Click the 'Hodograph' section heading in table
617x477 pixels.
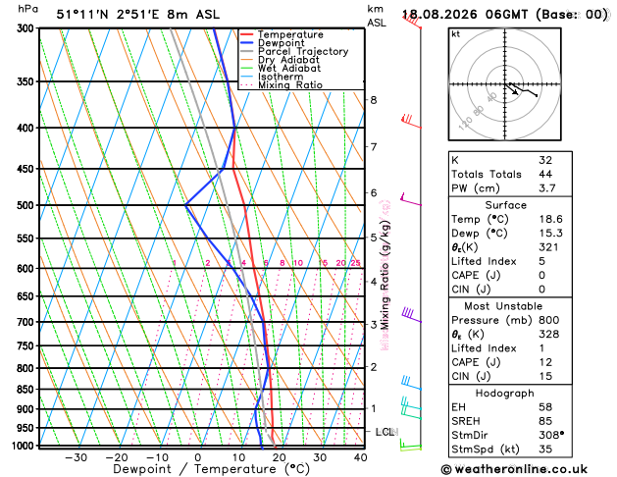tap(505, 394)
